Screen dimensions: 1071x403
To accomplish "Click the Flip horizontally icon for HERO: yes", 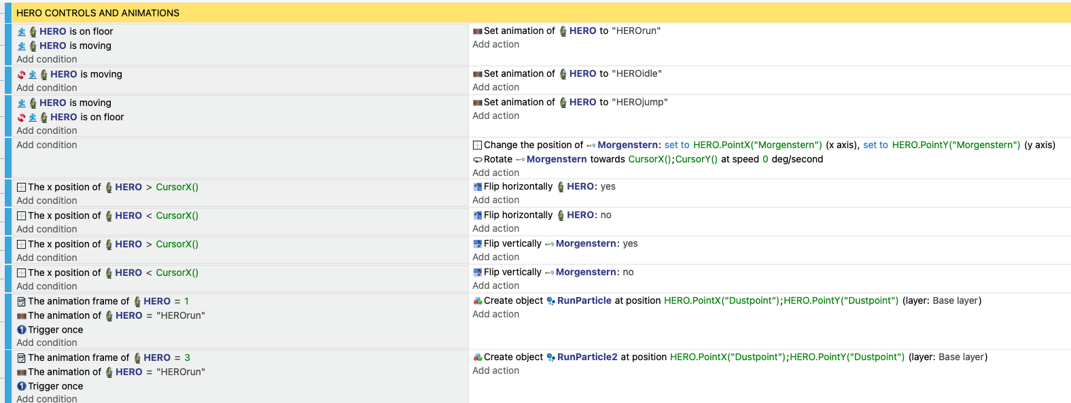I will coord(478,187).
